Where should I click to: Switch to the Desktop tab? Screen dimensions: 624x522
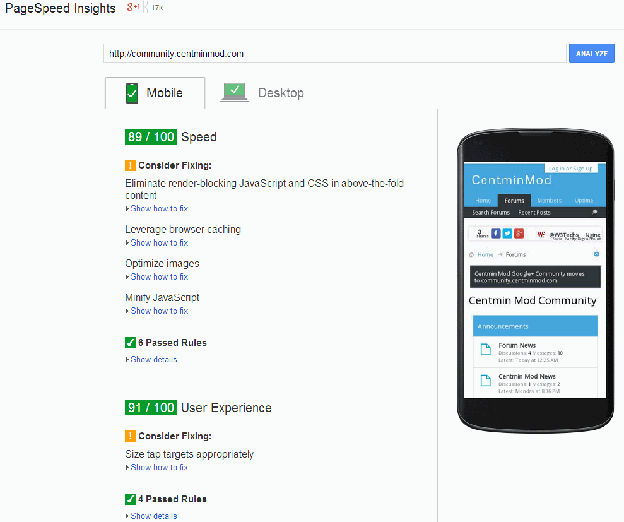coord(262,93)
